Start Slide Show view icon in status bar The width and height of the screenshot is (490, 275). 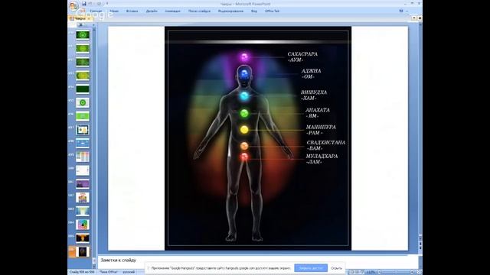coord(362,272)
